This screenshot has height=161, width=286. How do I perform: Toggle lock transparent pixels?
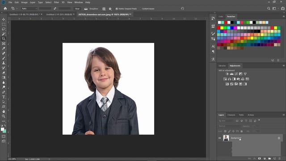[x=225, y=131]
